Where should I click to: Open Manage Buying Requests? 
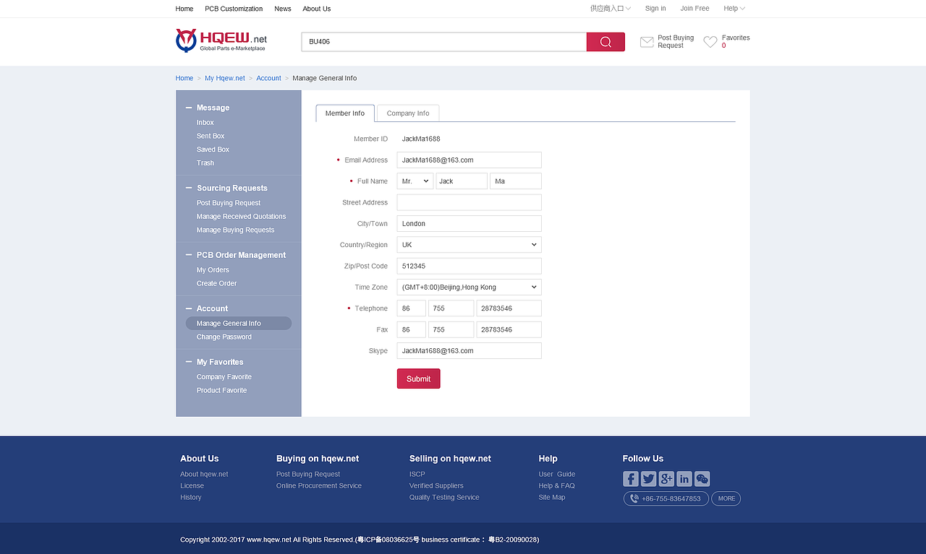236,230
